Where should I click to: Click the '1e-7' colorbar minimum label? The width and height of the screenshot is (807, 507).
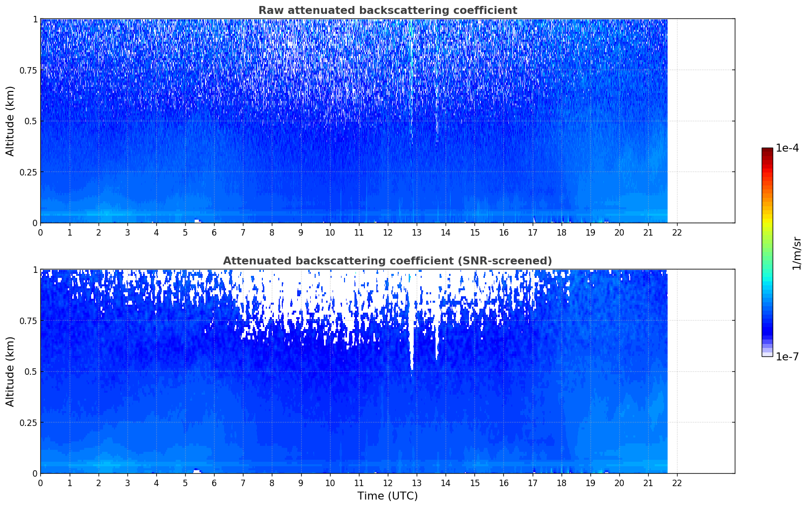(787, 356)
